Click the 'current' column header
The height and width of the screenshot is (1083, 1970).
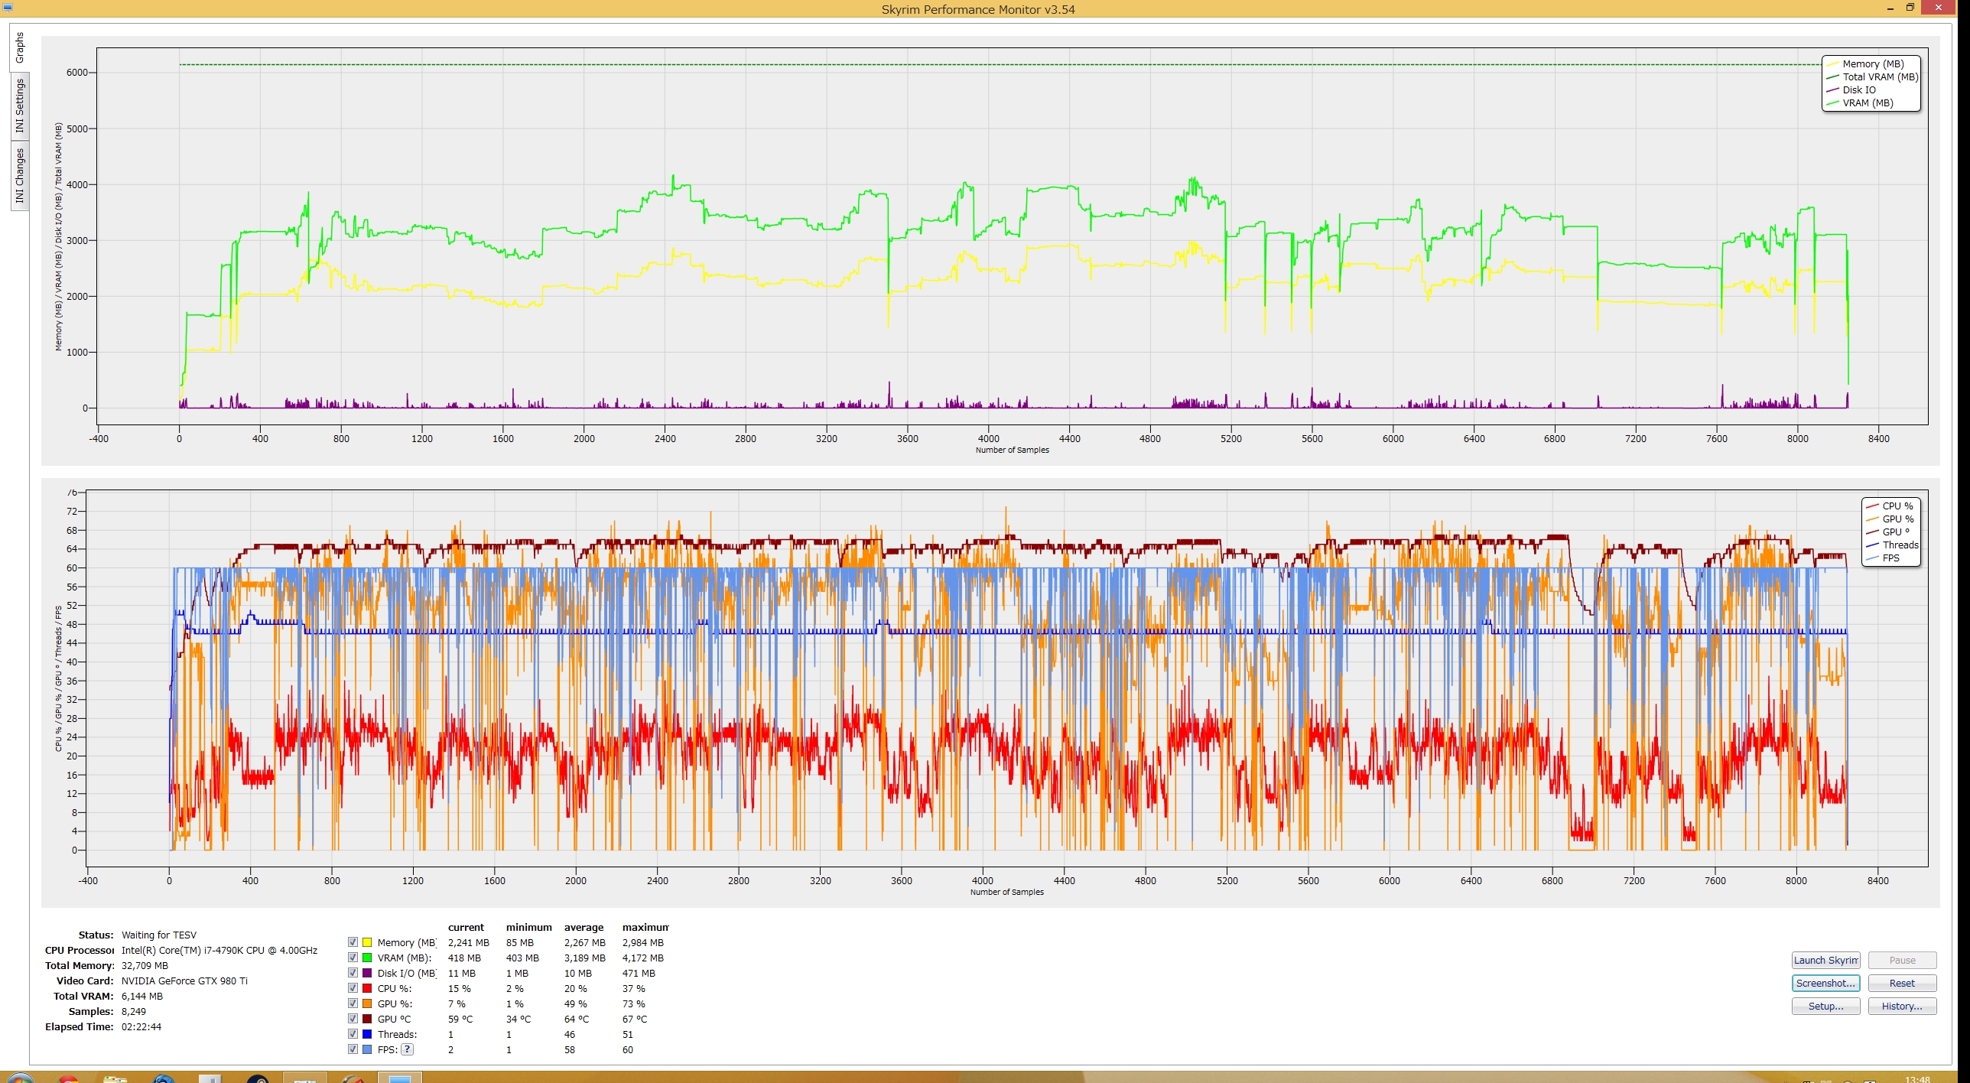(x=466, y=927)
